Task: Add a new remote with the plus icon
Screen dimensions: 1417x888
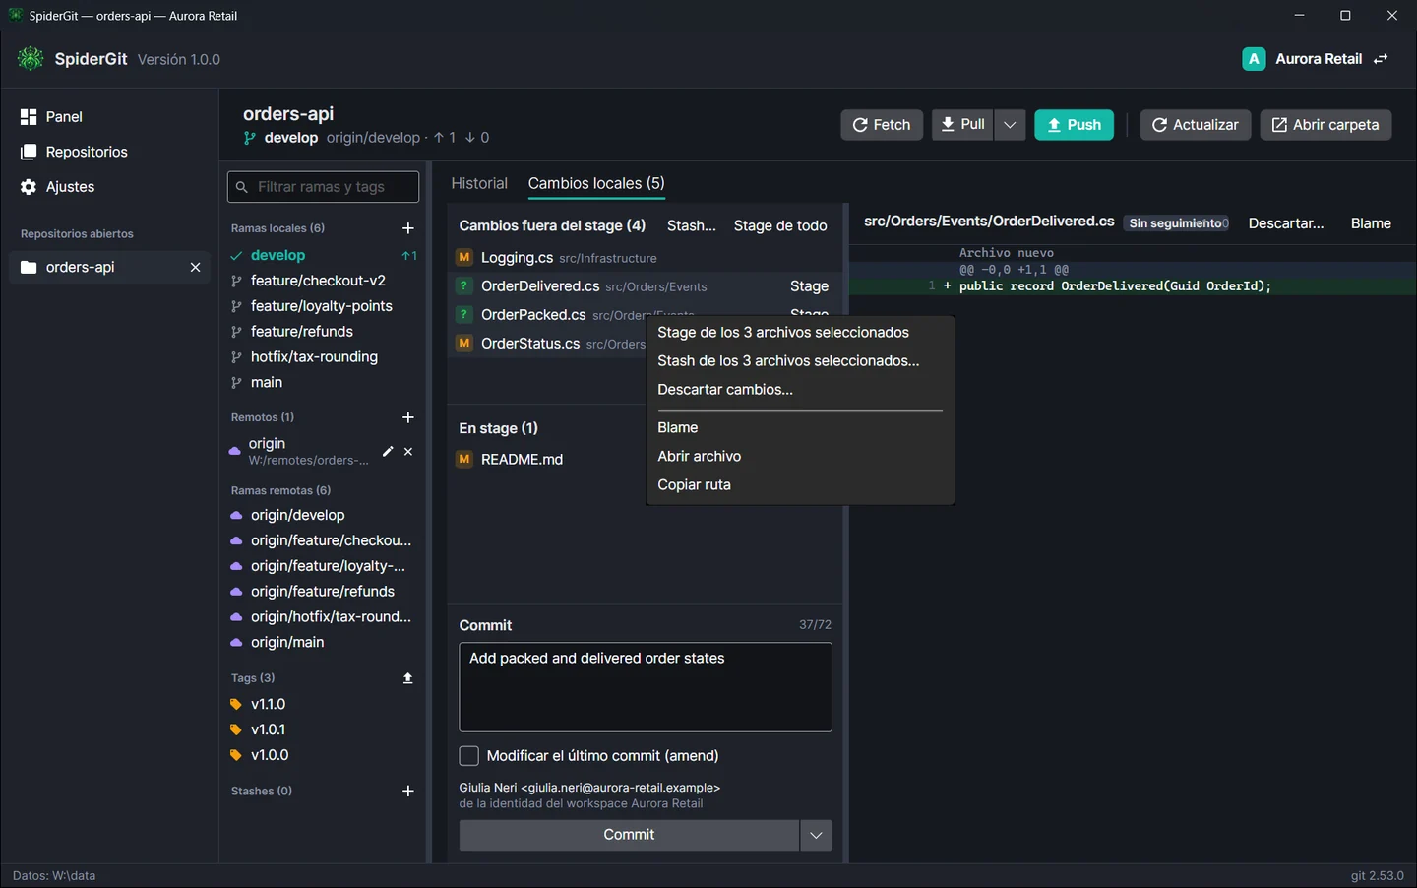Action: (408, 417)
